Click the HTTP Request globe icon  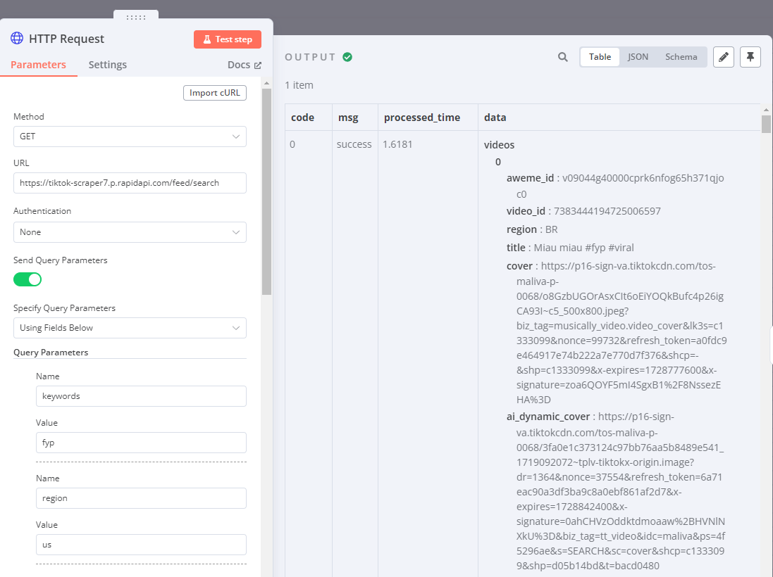tap(17, 39)
